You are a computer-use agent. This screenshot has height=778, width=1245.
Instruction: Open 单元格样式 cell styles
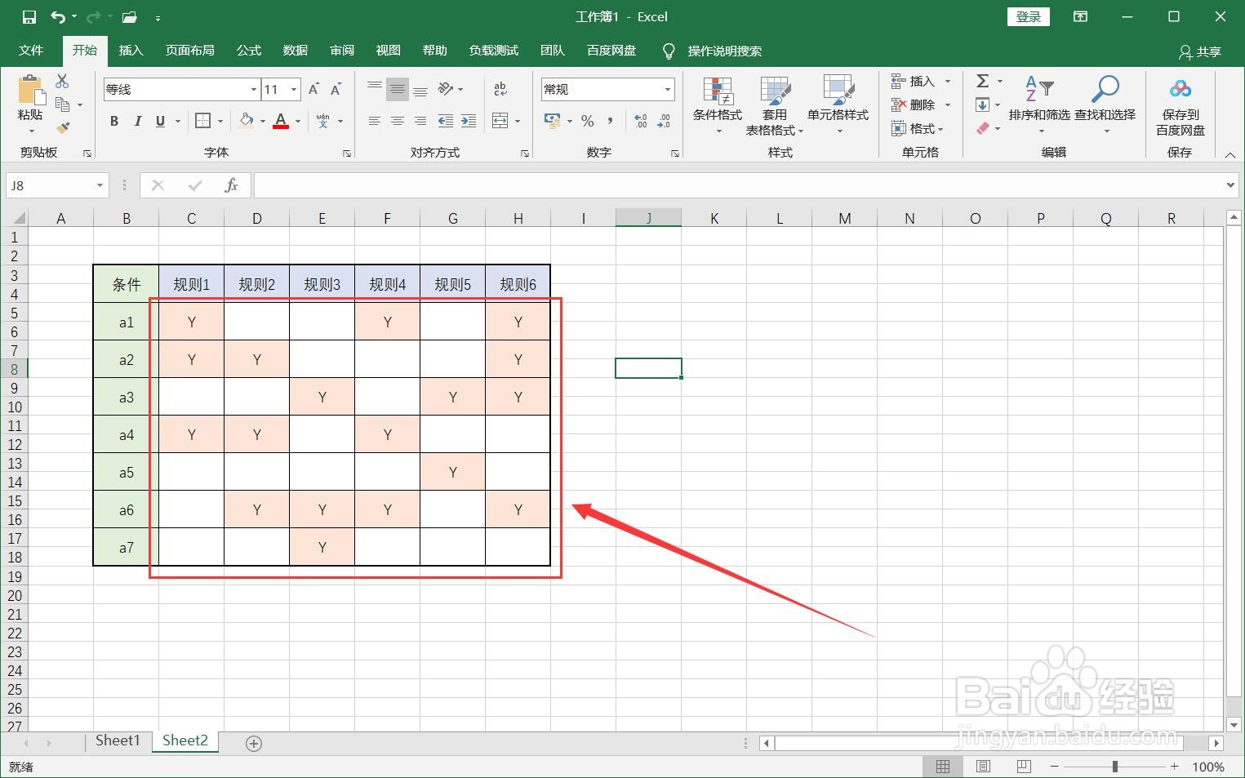click(x=838, y=106)
